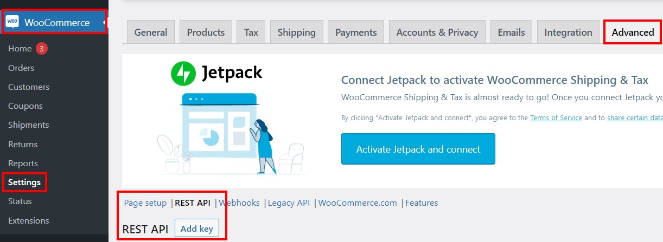Switch to the Products settings tab
The width and height of the screenshot is (663, 242).
206,32
